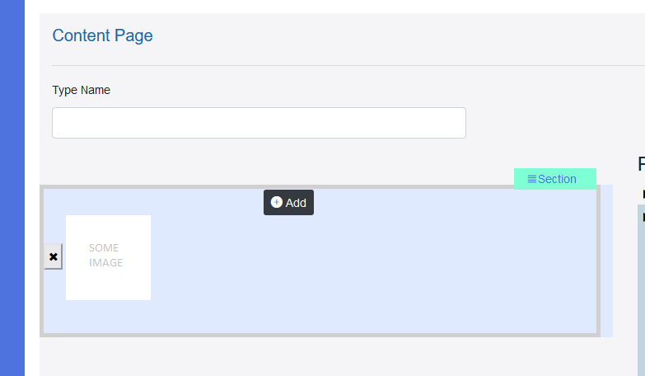Image resolution: width=645 pixels, height=376 pixels.
Task: Select the green Section tab label
Action: (x=557, y=179)
